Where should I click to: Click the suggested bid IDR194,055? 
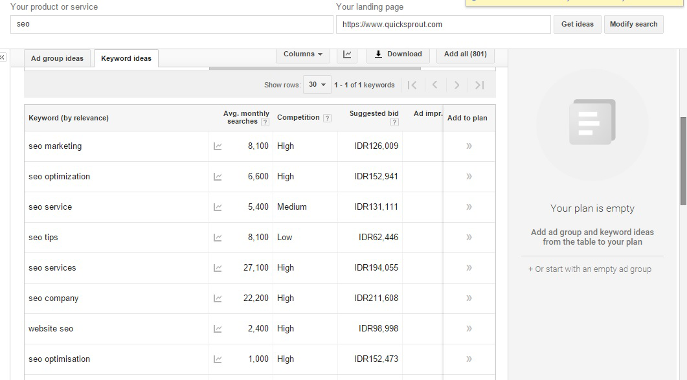tap(376, 268)
